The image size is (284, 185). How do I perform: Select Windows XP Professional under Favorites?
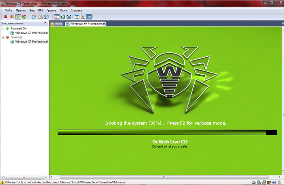click(31, 41)
